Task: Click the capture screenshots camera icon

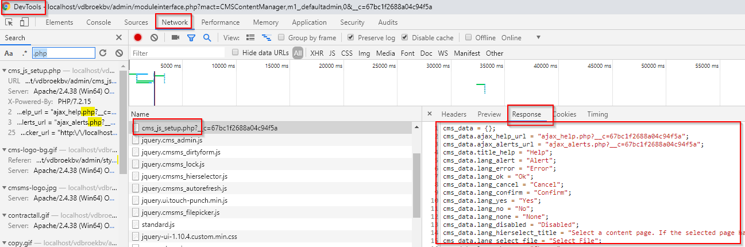Action: pyautogui.click(x=175, y=38)
